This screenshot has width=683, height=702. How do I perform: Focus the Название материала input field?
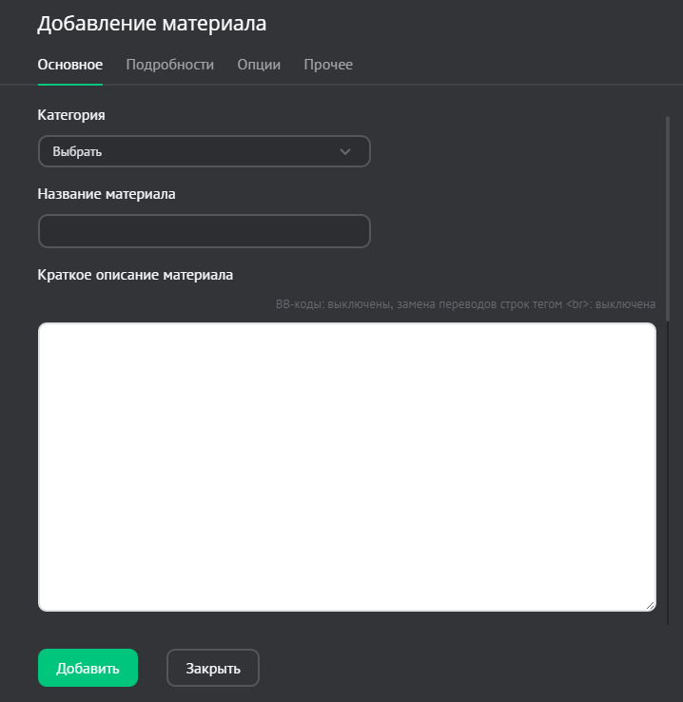204,231
